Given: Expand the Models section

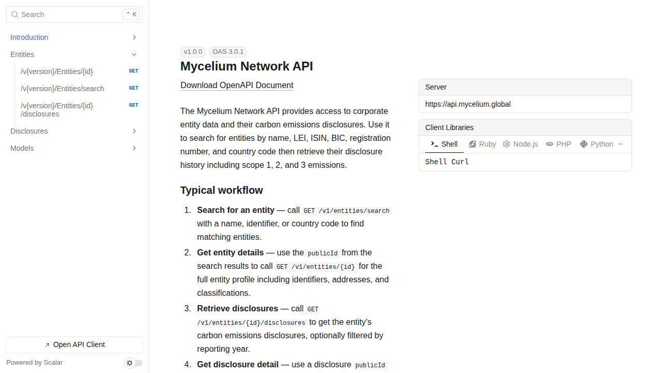Looking at the screenshot, I should pyautogui.click(x=134, y=148).
